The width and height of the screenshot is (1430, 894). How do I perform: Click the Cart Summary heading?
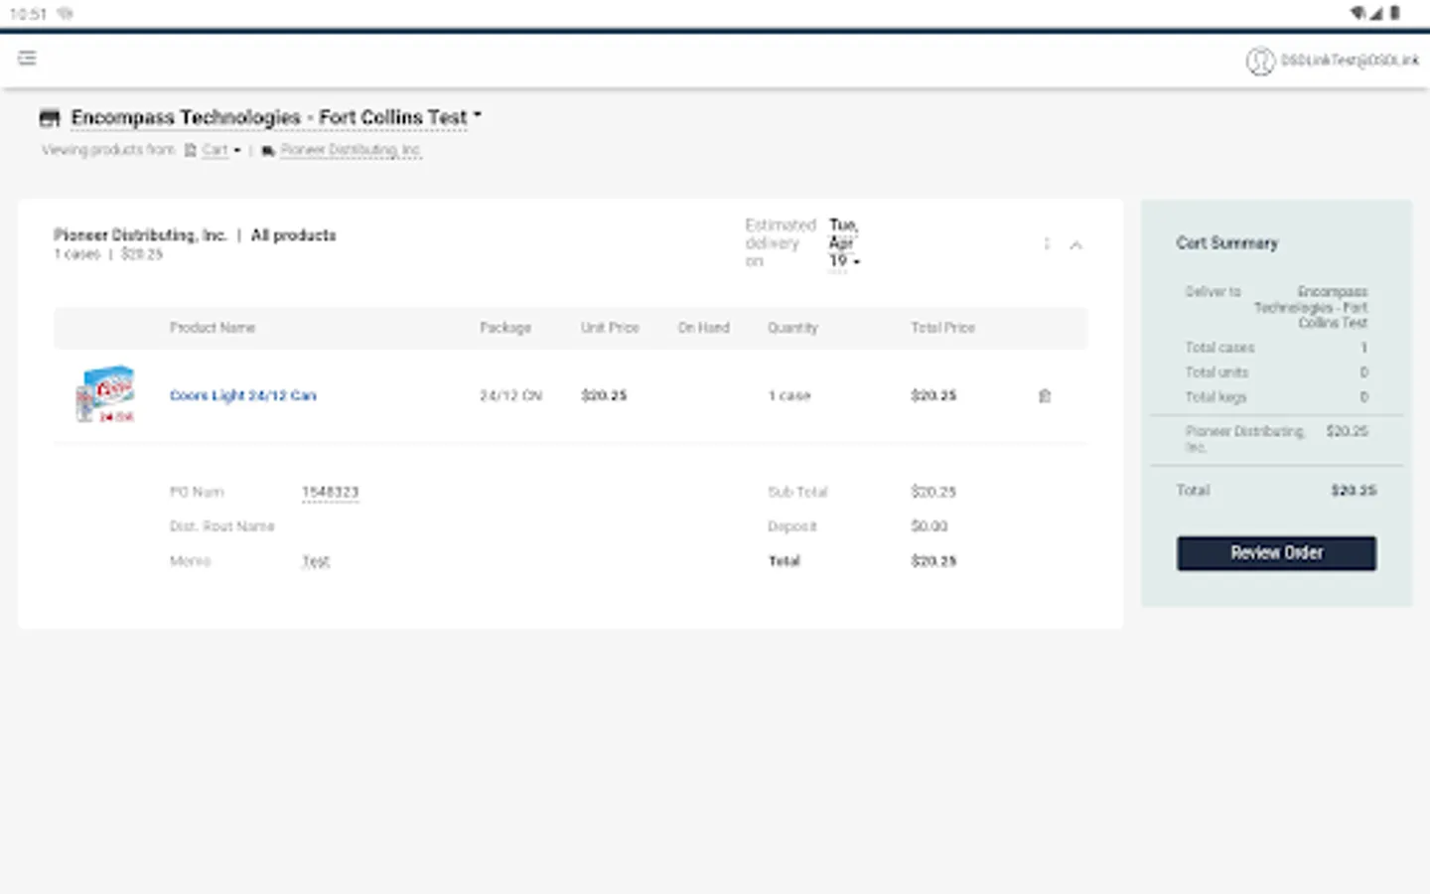pos(1227,243)
